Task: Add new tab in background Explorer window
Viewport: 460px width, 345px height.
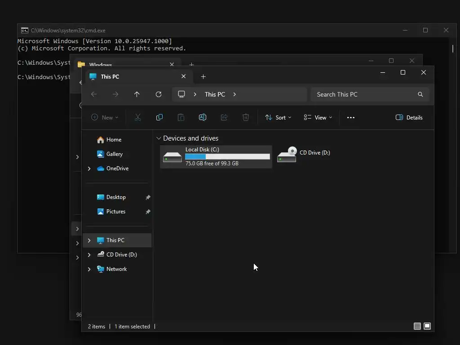Action: coord(191,64)
